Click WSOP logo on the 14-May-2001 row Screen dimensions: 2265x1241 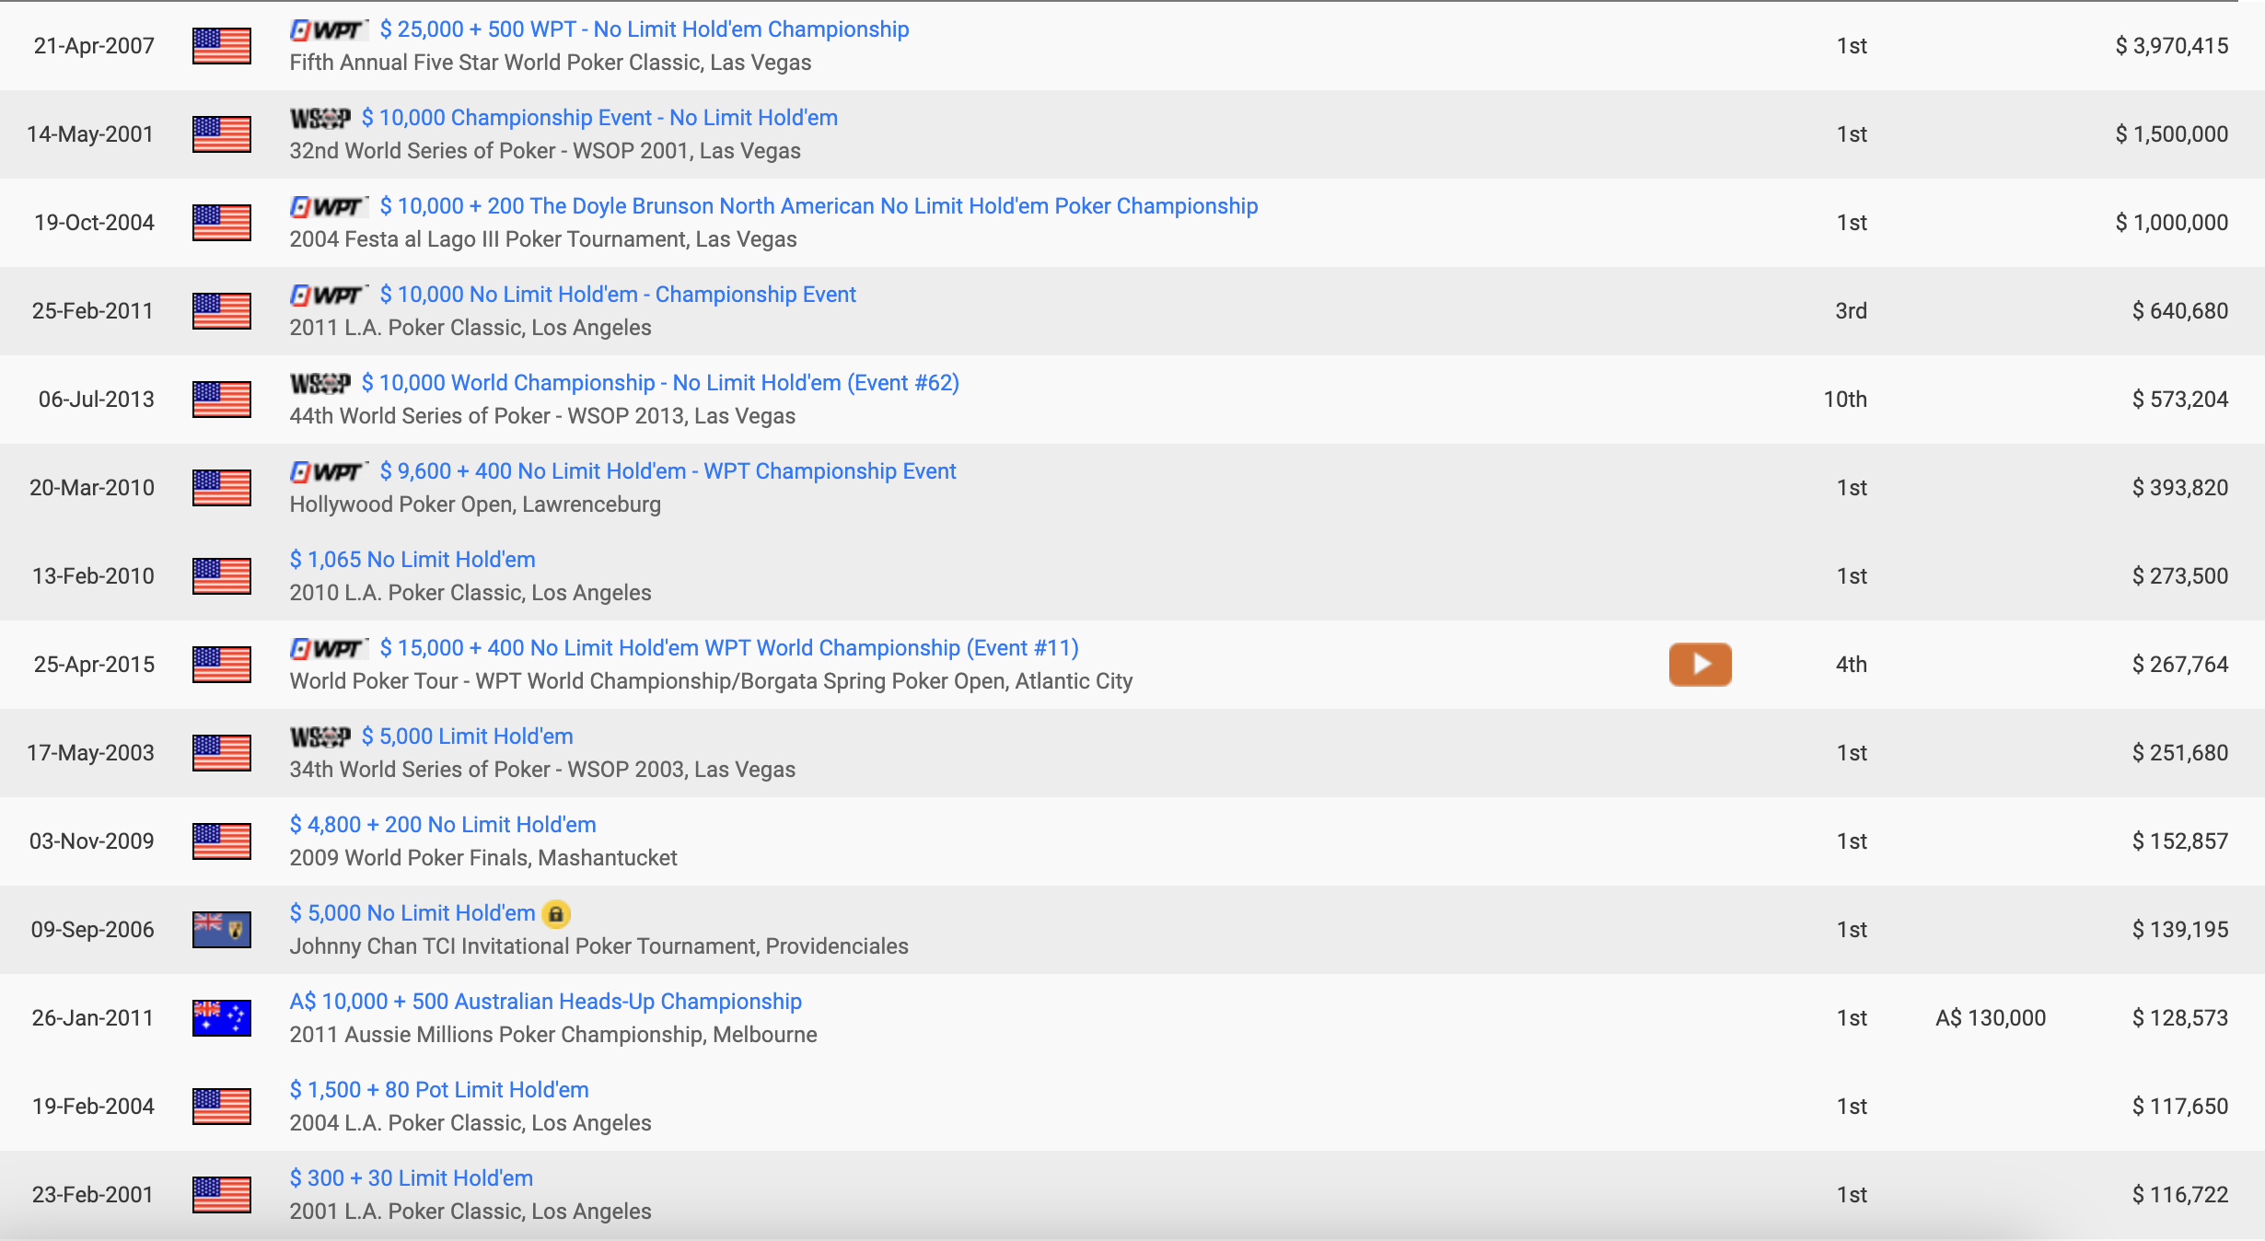(319, 118)
